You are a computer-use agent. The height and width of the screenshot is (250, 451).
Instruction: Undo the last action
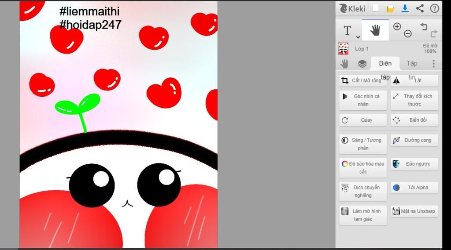click(424, 27)
